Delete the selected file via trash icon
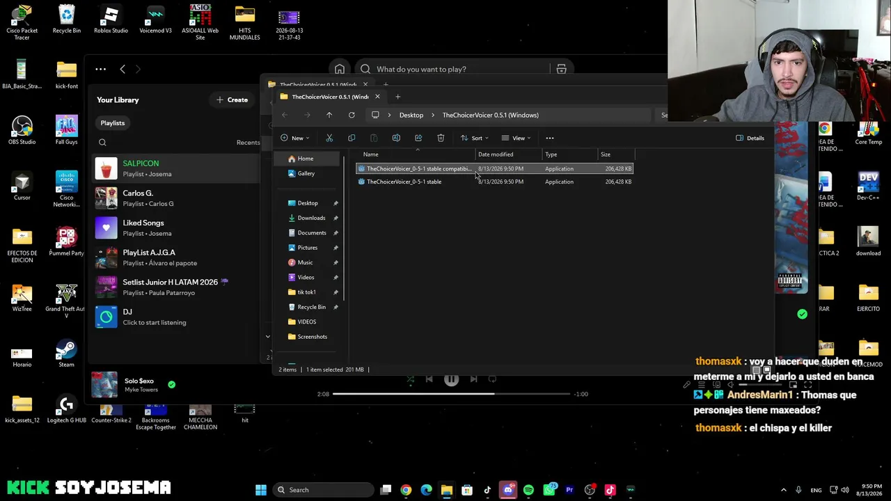This screenshot has height=501, width=891. (x=441, y=138)
